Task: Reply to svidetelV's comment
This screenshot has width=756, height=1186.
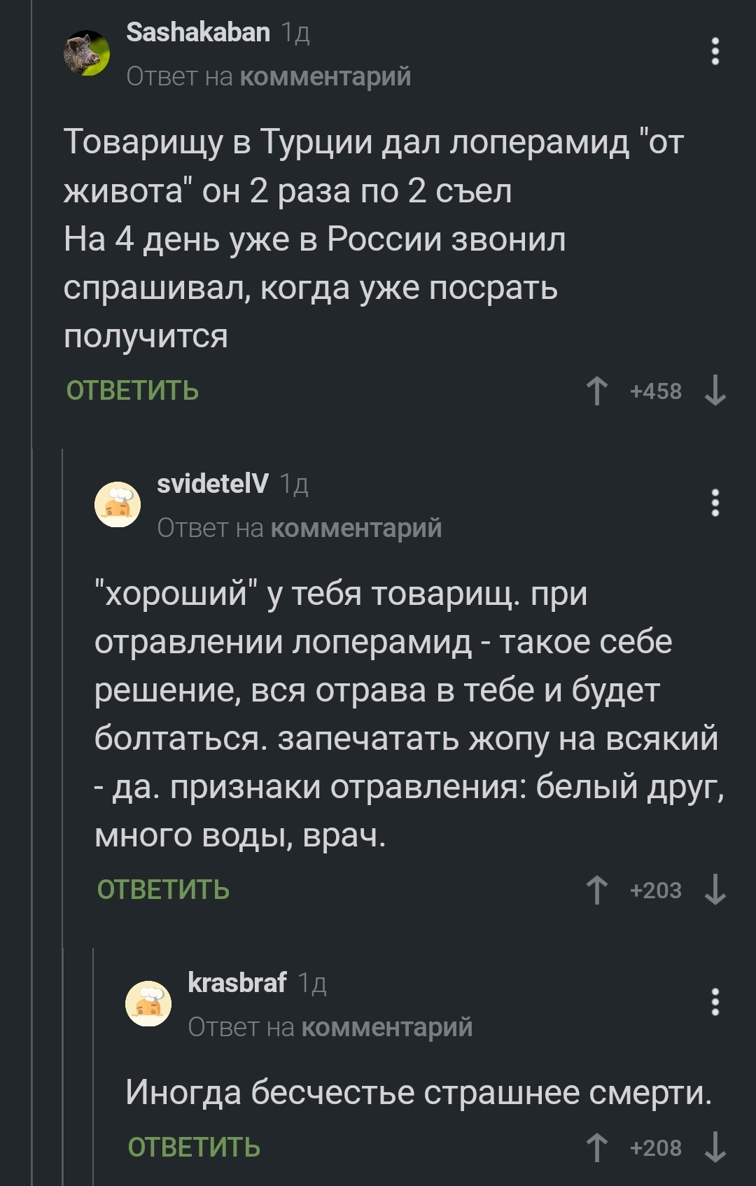Action: [x=163, y=890]
